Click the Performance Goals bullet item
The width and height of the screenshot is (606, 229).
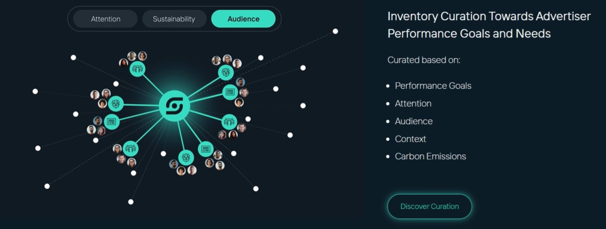[x=433, y=86]
